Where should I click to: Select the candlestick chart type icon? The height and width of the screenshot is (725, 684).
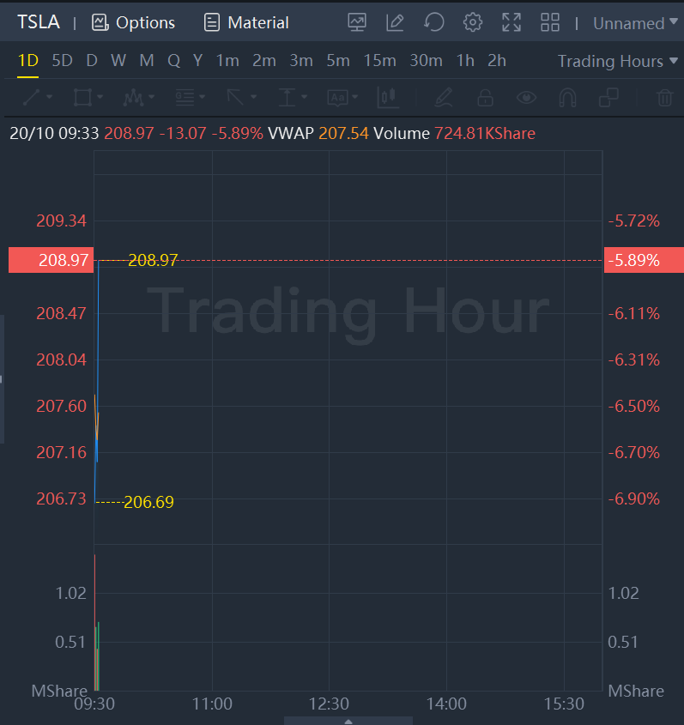388,98
